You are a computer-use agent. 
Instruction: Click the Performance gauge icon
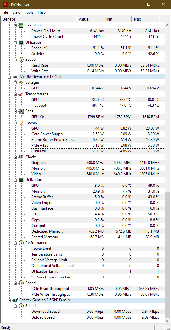pos(21,243)
